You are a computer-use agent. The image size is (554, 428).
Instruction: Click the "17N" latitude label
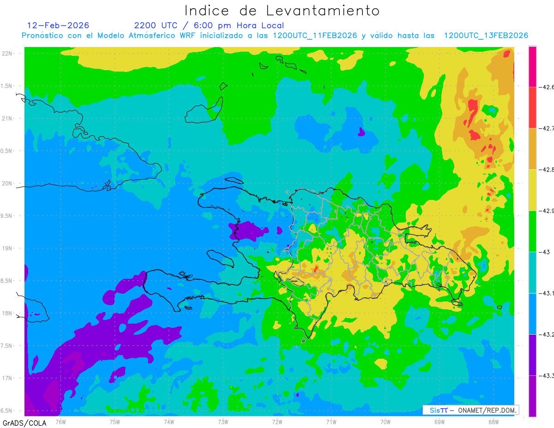[x=7, y=378]
